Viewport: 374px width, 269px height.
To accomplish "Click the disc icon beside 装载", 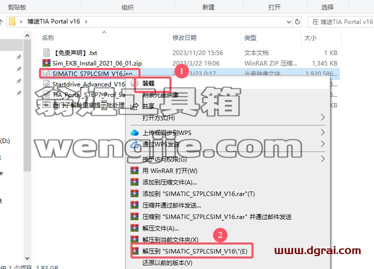I will click(134, 83).
